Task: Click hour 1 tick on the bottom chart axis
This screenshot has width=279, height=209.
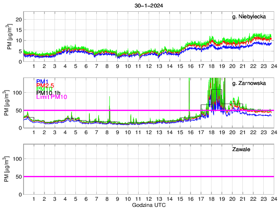Action: [34, 199]
